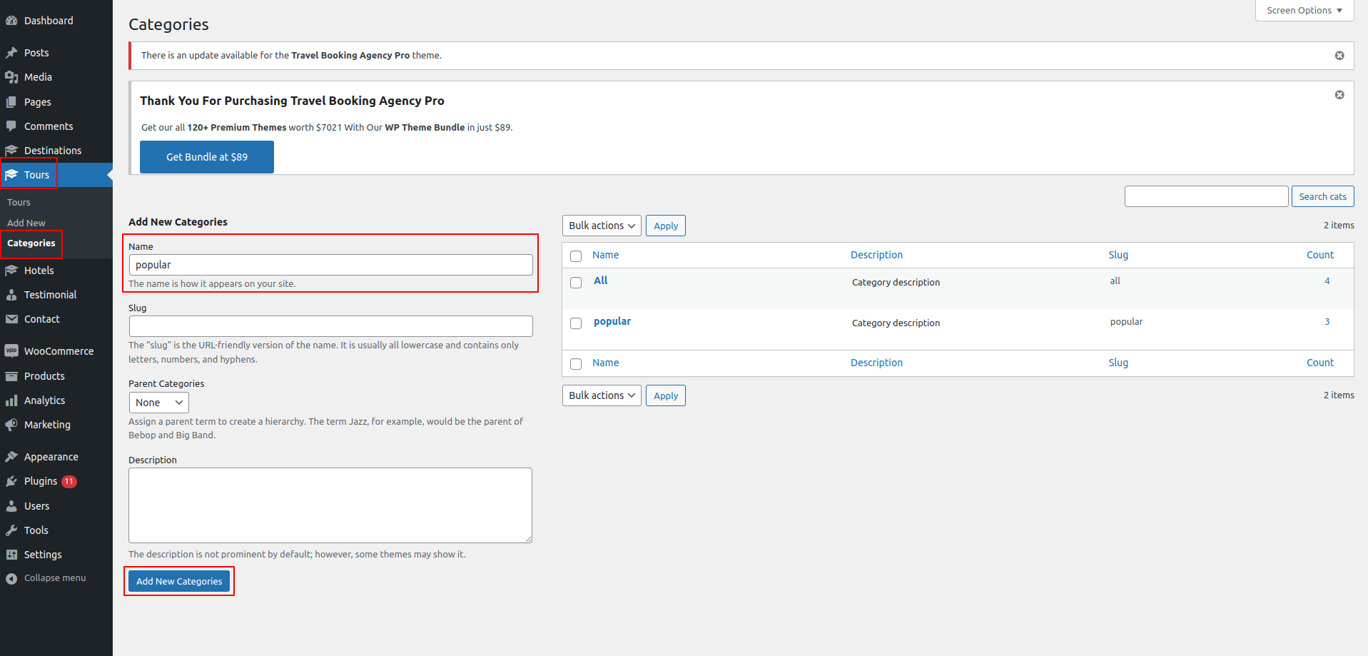The height and width of the screenshot is (656, 1368).
Task: Sort by Name in table footer
Action: coord(606,363)
